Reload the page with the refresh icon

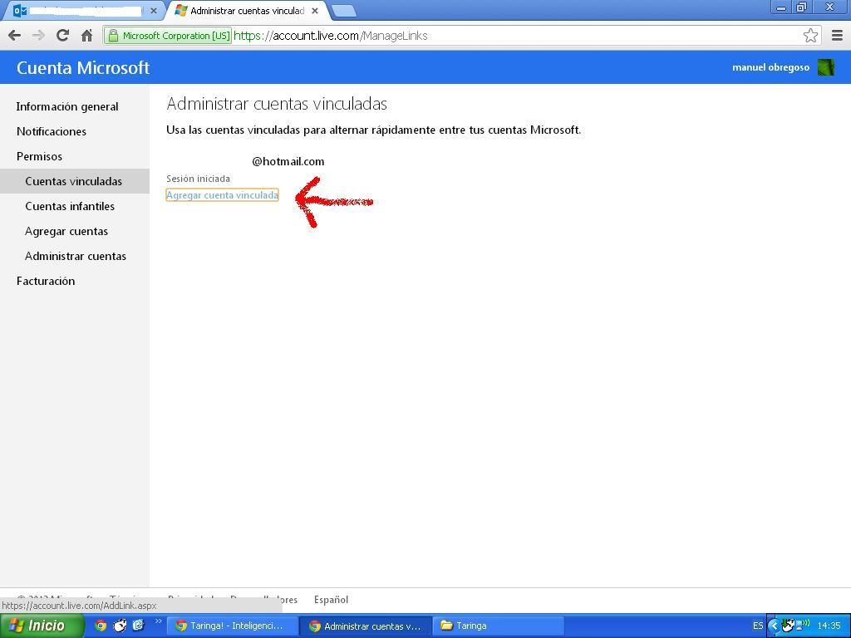[x=62, y=36]
